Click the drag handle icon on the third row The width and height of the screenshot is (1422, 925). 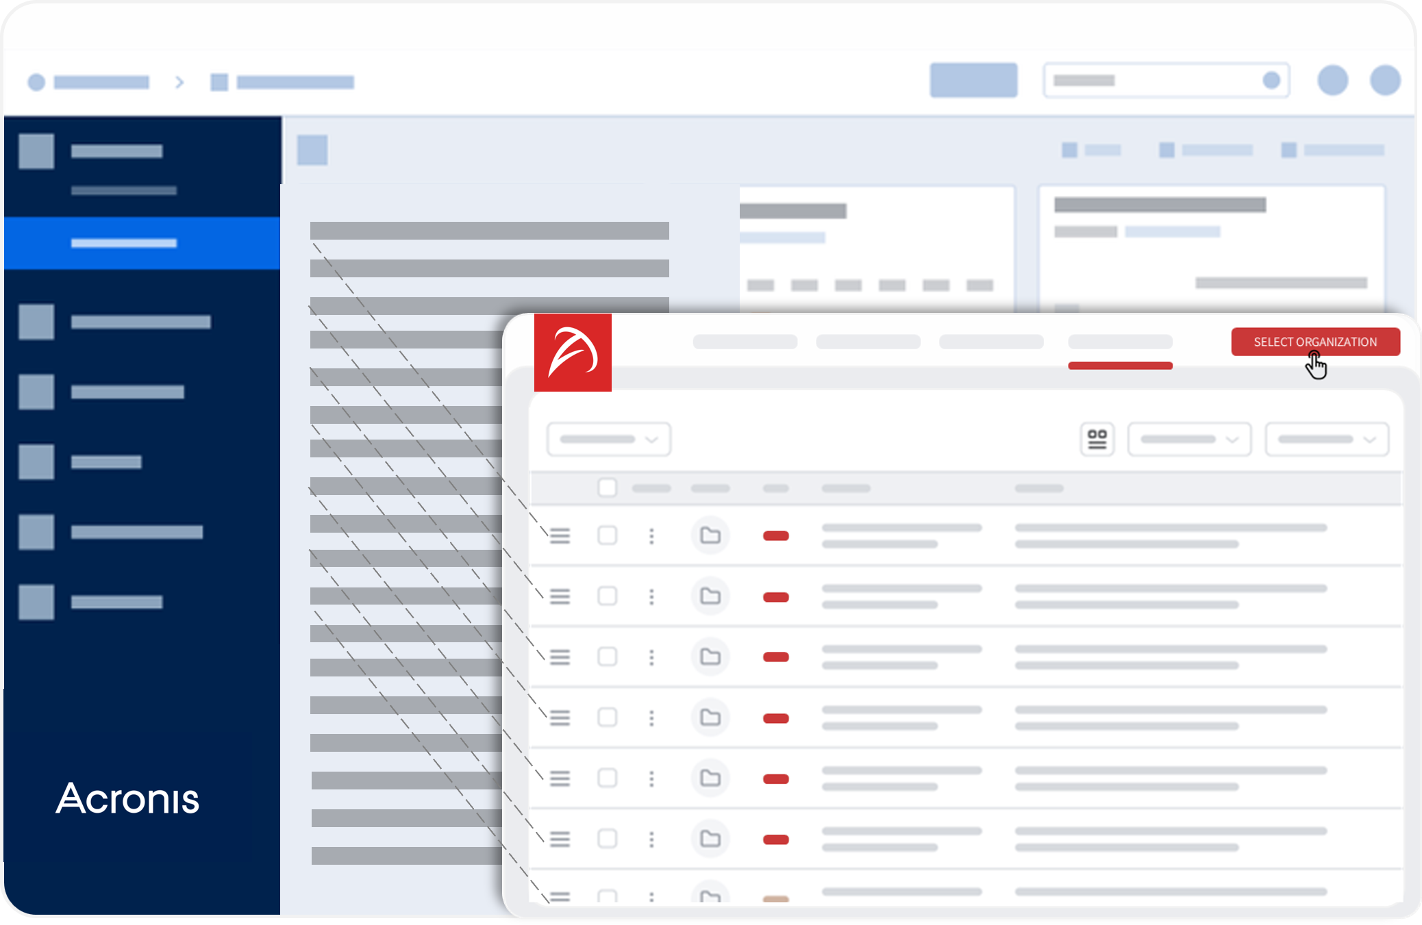click(x=560, y=657)
